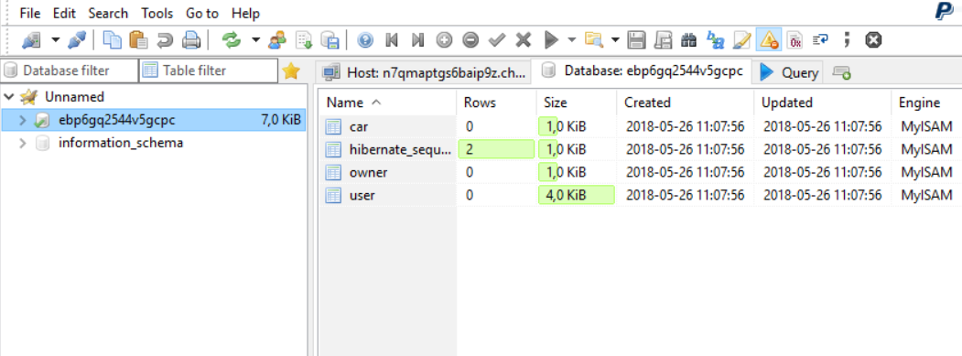
Task: Click the Paste clipboard icon
Action: pos(138,40)
